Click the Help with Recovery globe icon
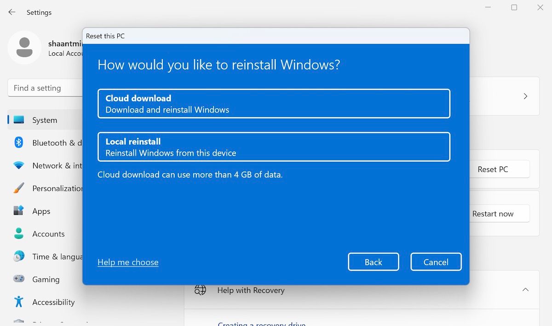The height and width of the screenshot is (326, 552). point(200,290)
